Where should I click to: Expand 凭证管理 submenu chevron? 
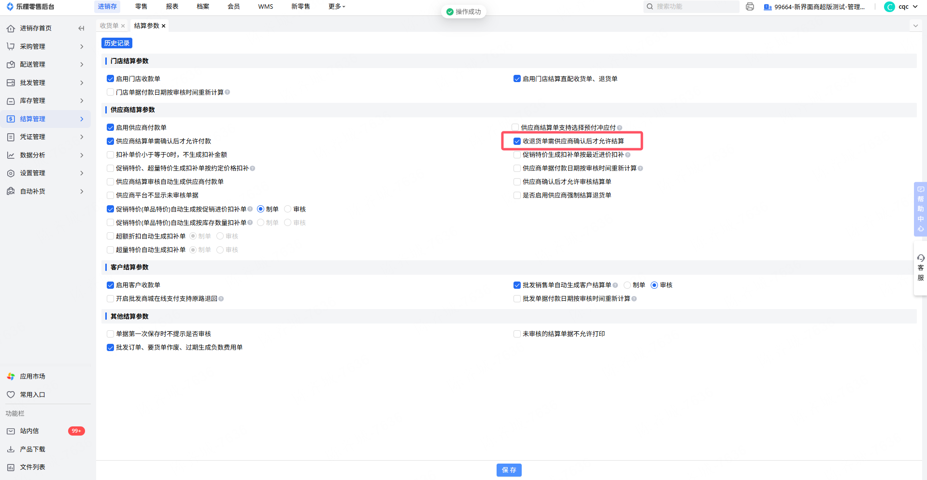[x=82, y=137]
